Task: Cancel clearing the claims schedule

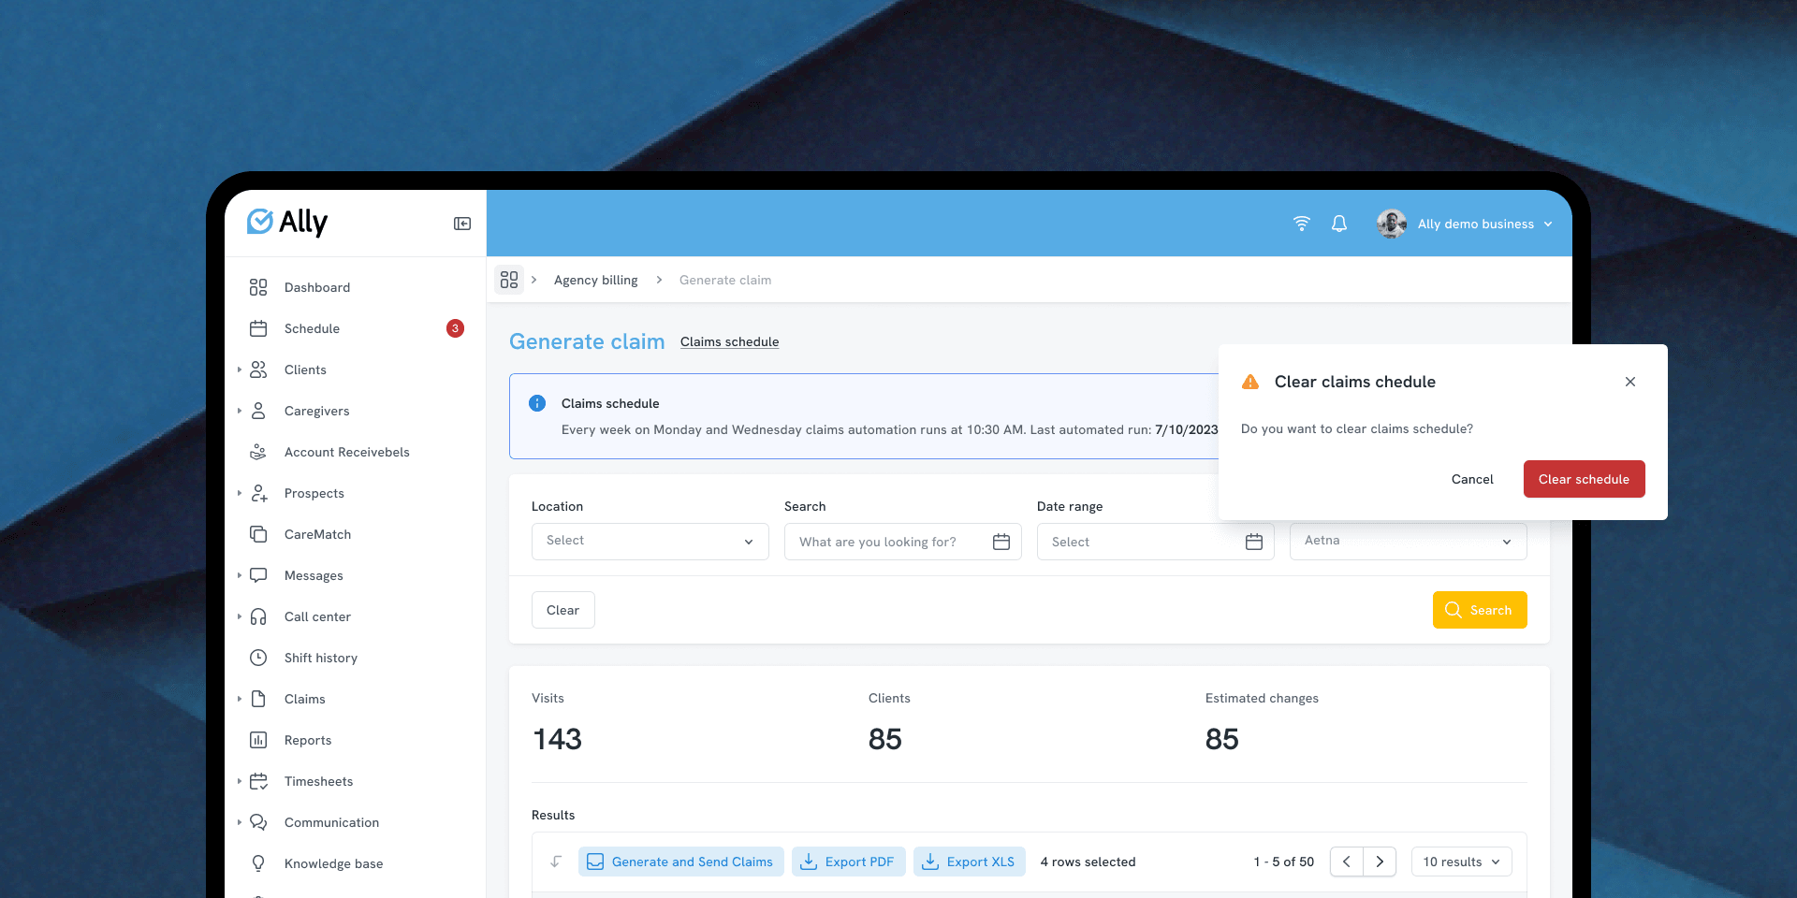Action: coord(1472,479)
